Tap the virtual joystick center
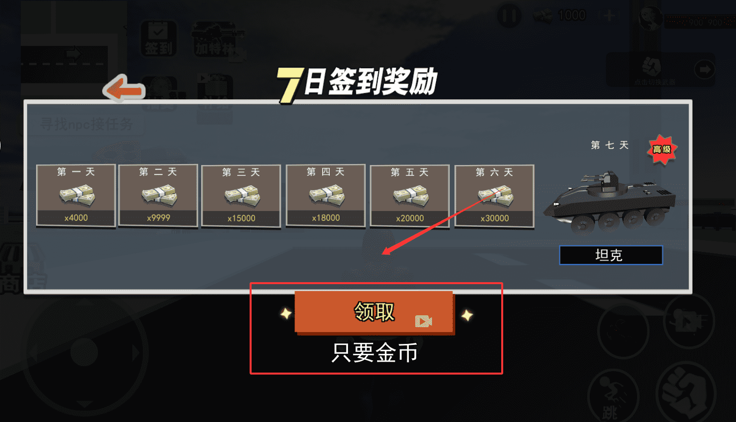The width and height of the screenshot is (736, 422). pyautogui.click(x=85, y=352)
